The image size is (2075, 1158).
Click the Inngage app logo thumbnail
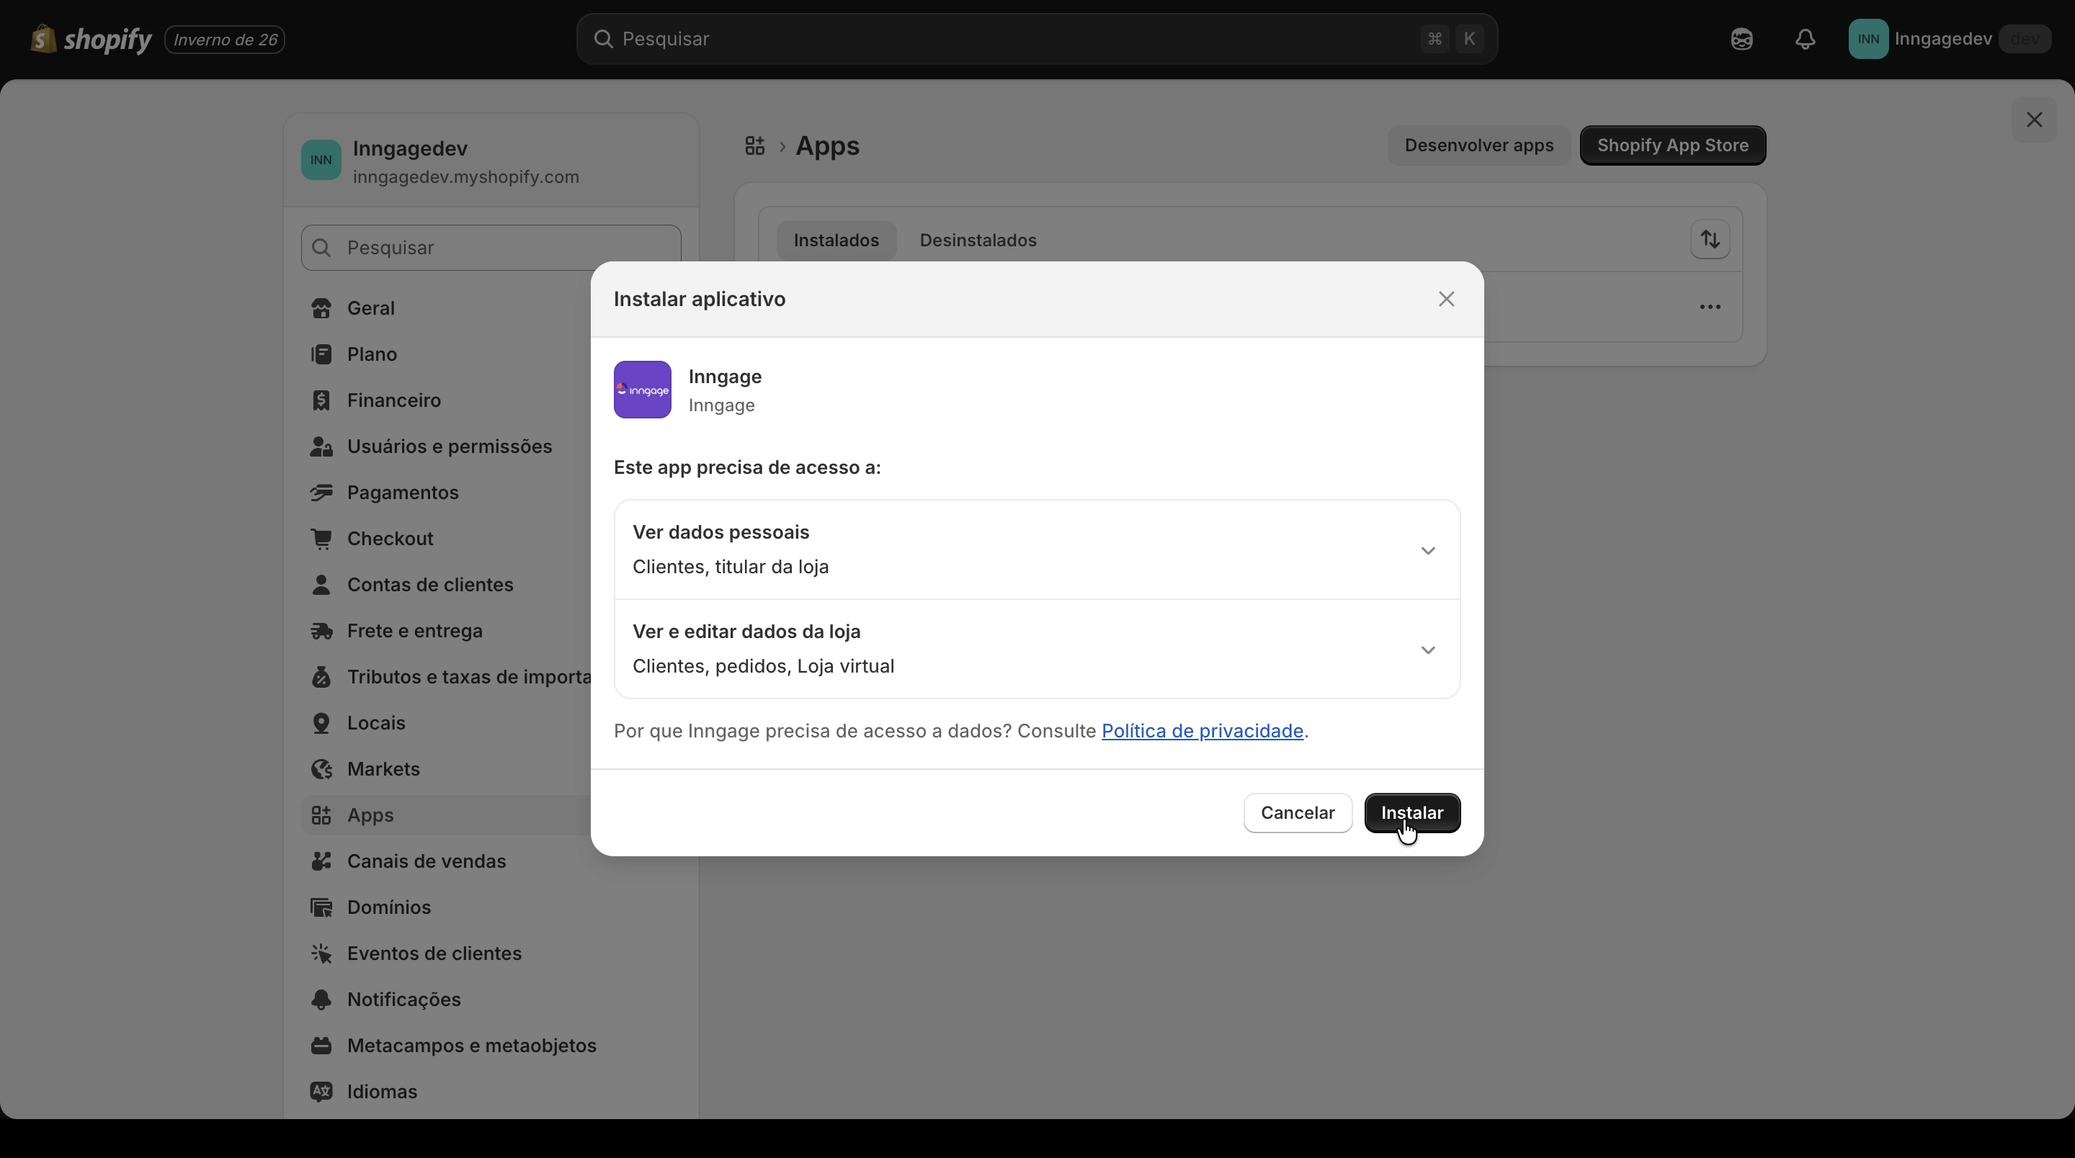point(642,390)
